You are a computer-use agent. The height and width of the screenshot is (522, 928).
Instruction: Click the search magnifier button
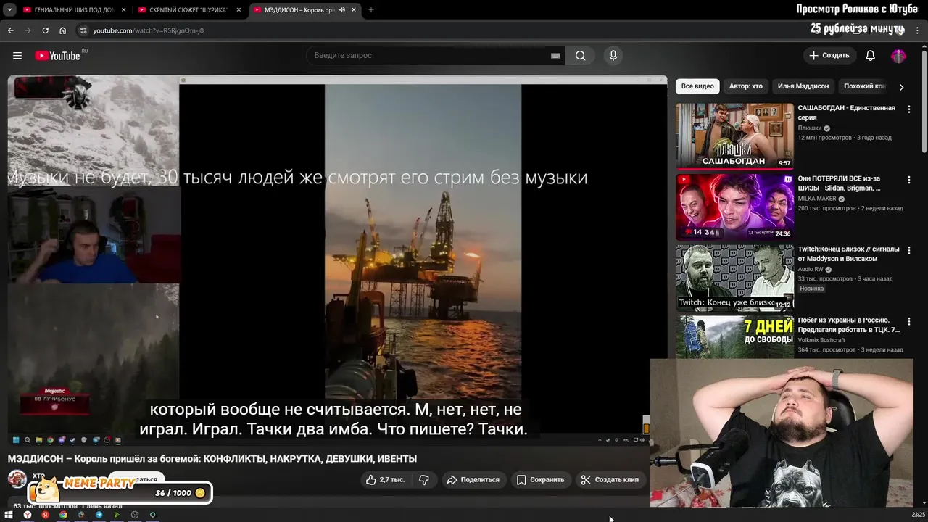click(x=581, y=55)
